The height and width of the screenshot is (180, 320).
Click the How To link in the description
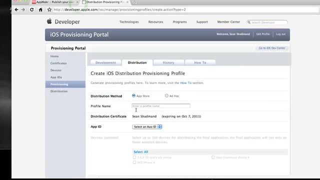point(185,83)
